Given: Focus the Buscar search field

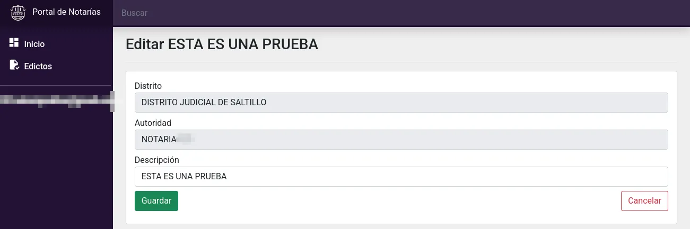Looking at the screenshot, I should [401, 13].
